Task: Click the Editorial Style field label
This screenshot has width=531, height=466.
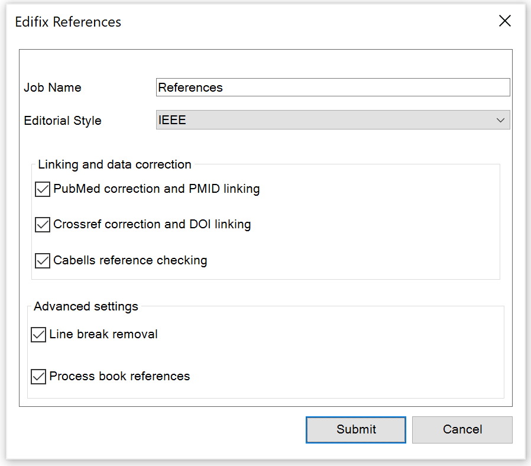Action: coord(63,121)
